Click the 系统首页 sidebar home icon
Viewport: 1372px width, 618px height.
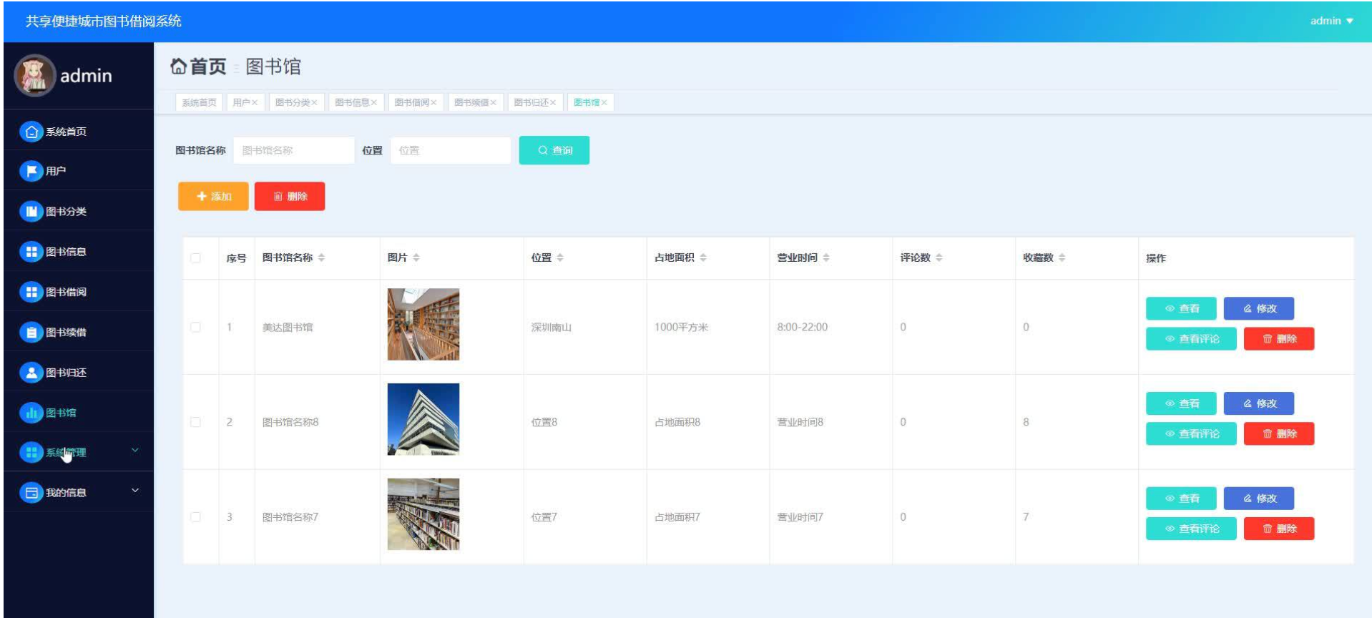(x=31, y=132)
